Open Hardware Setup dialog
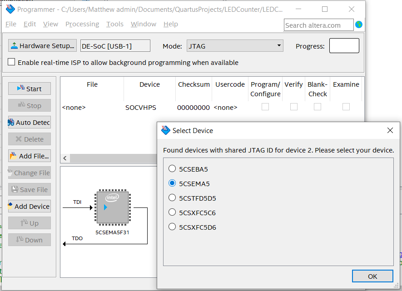The width and height of the screenshot is (402, 291). point(42,45)
